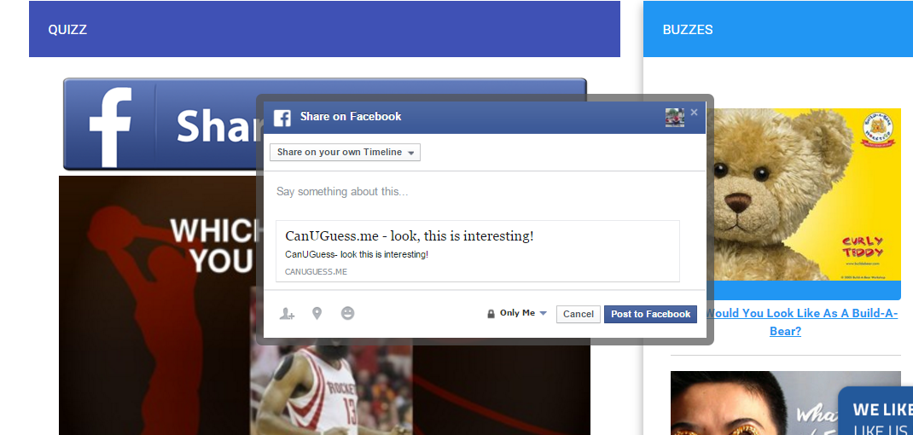Click the Post to Facebook button
This screenshot has height=435, width=913.
(x=650, y=314)
